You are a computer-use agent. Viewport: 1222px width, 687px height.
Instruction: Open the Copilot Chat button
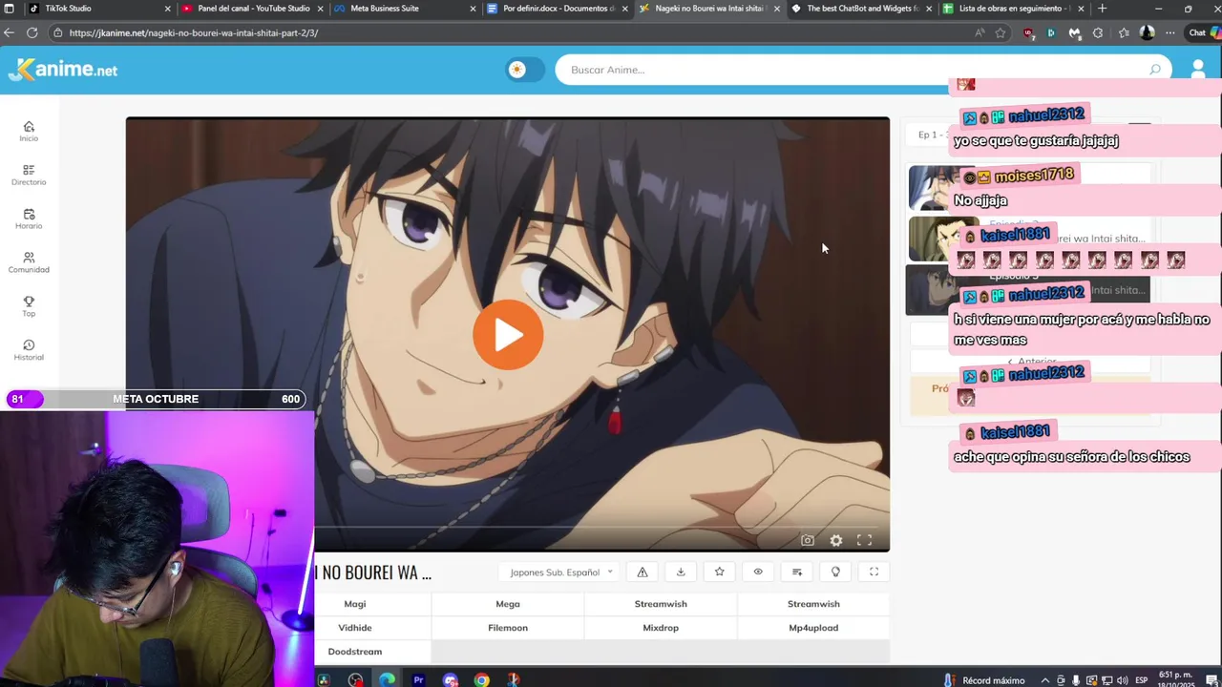[x=1204, y=32]
